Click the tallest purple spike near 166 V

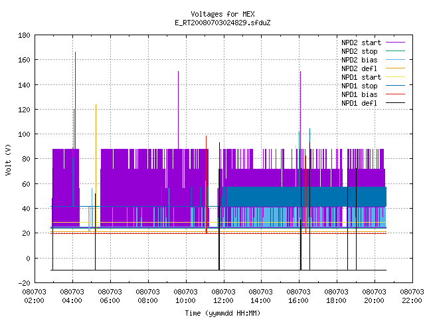click(x=75, y=100)
